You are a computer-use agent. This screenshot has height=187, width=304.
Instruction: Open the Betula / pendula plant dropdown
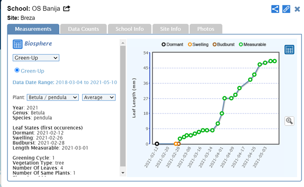53,97
